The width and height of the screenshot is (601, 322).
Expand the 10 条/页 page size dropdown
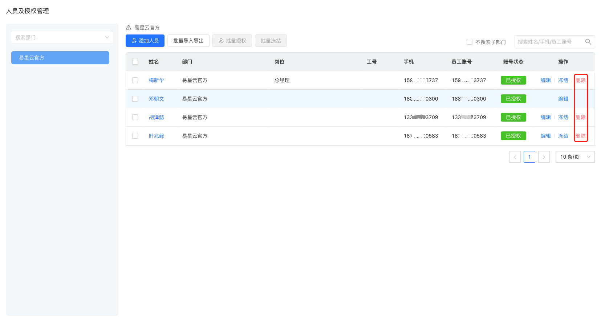click(575, 157)
